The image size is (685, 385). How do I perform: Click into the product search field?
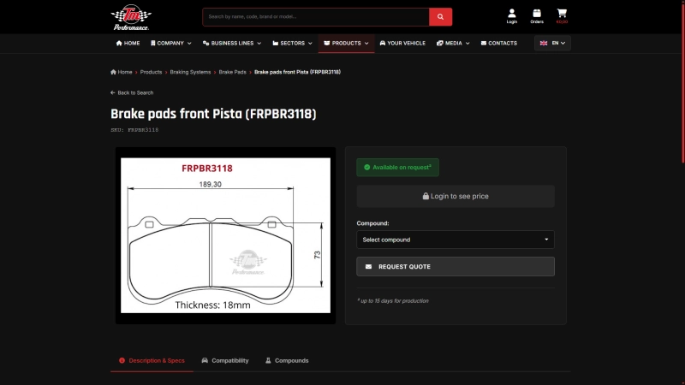tap(315, 16)
